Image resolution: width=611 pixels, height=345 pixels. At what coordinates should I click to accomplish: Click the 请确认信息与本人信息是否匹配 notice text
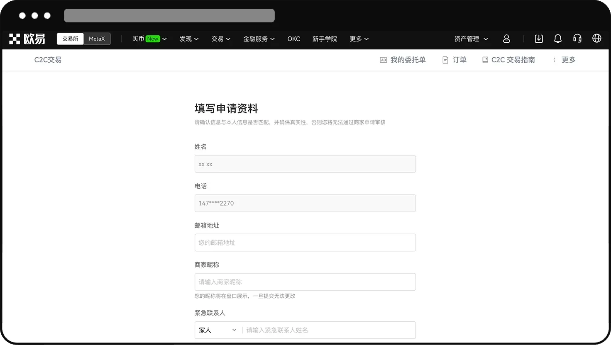(x=290, y=122)
